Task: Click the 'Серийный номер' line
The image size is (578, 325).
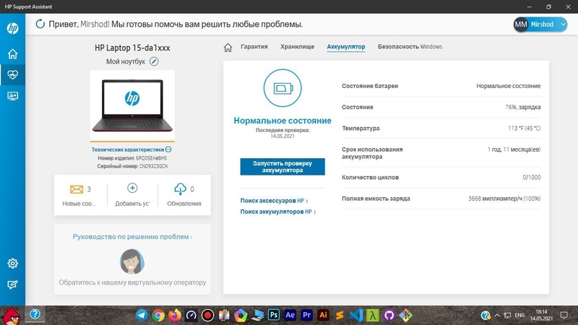Action: point(132,166)
